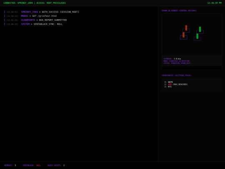This screenshot has height=169, width=225.
Task: Click the STATUS: RENDERING SPAWN DATA line
Action: 178,63
